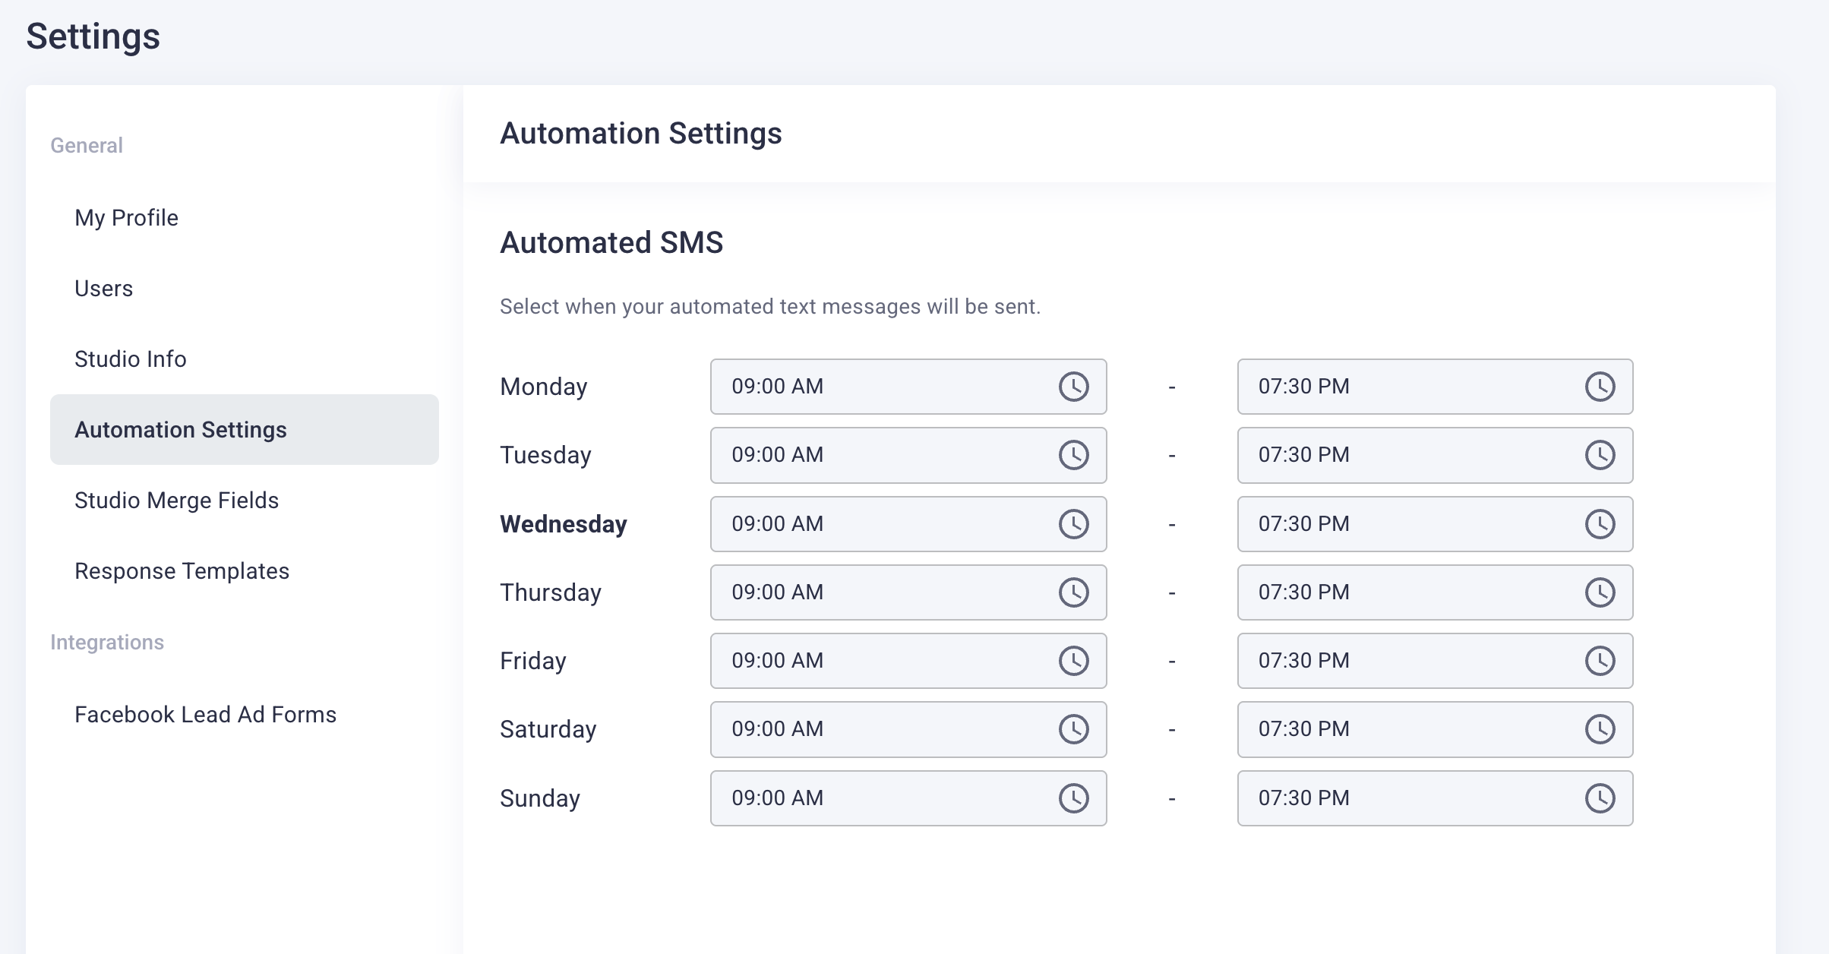
Task: Open Facebook Lead Ad Forms integration
Action: point(205,715)
